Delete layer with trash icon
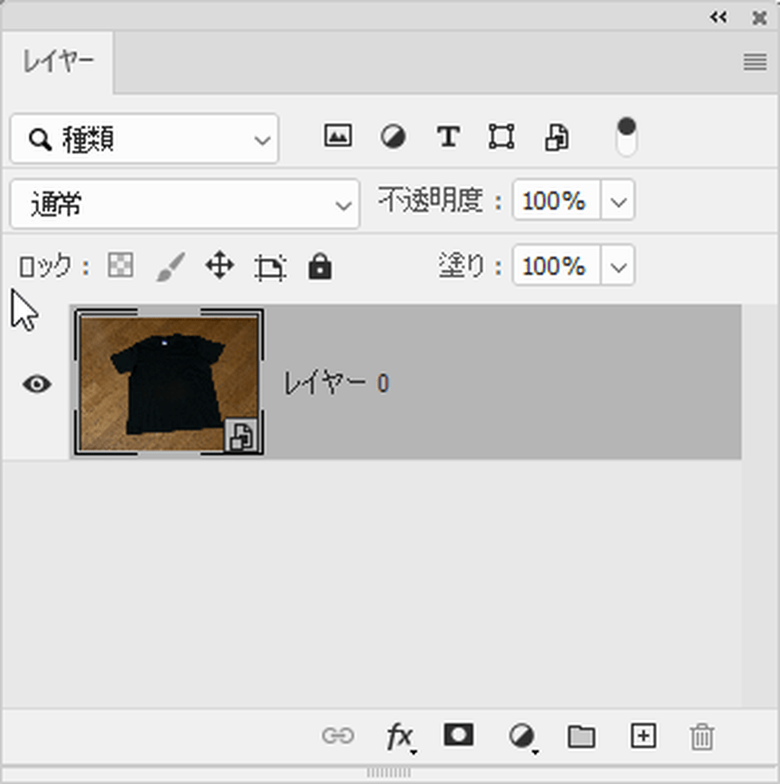The width and height of the screenshot is (780, 784). pyautogui.click(x=701, y=737)
